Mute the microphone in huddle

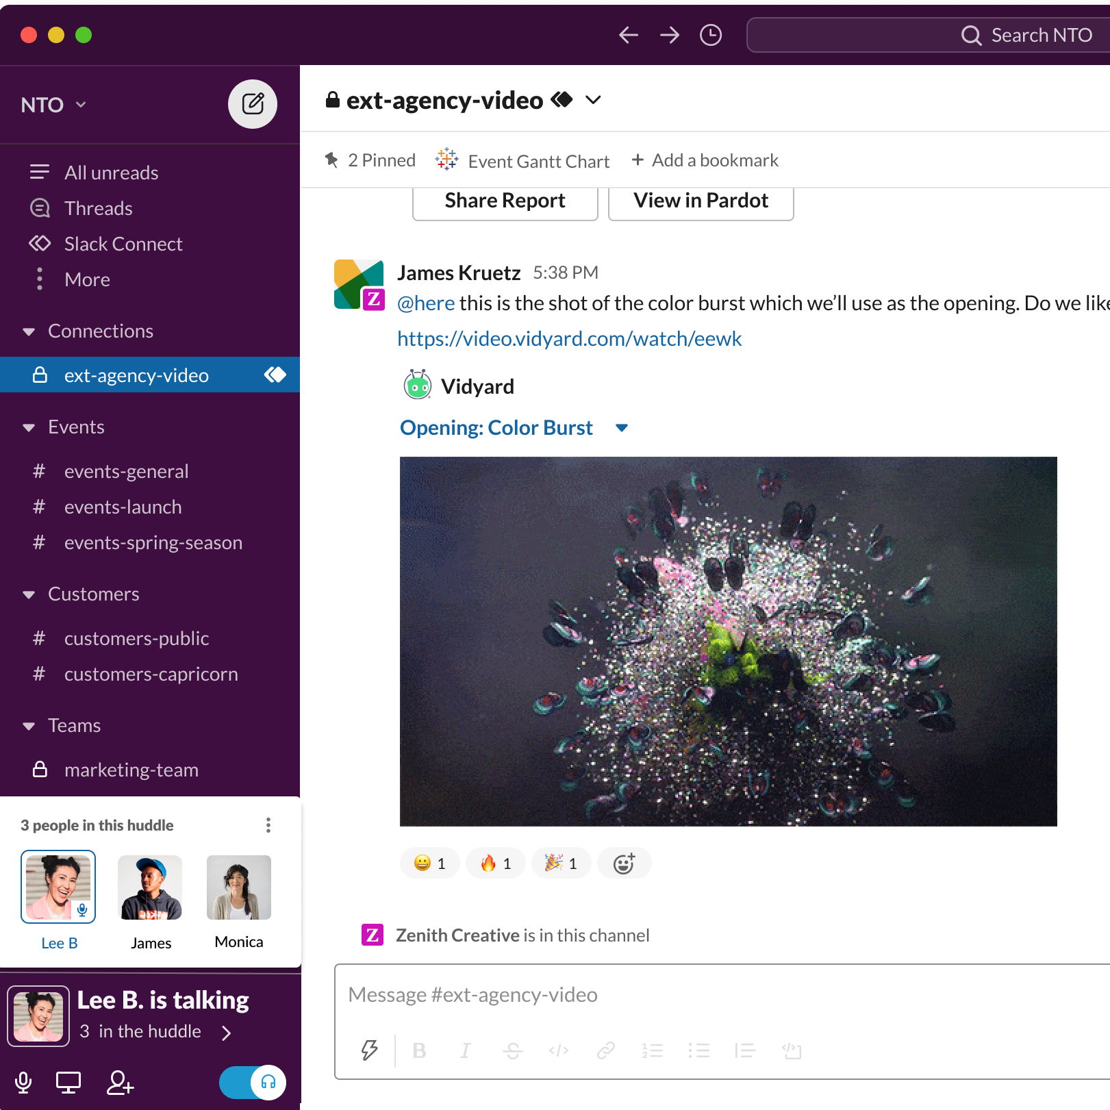[23, 1083]
